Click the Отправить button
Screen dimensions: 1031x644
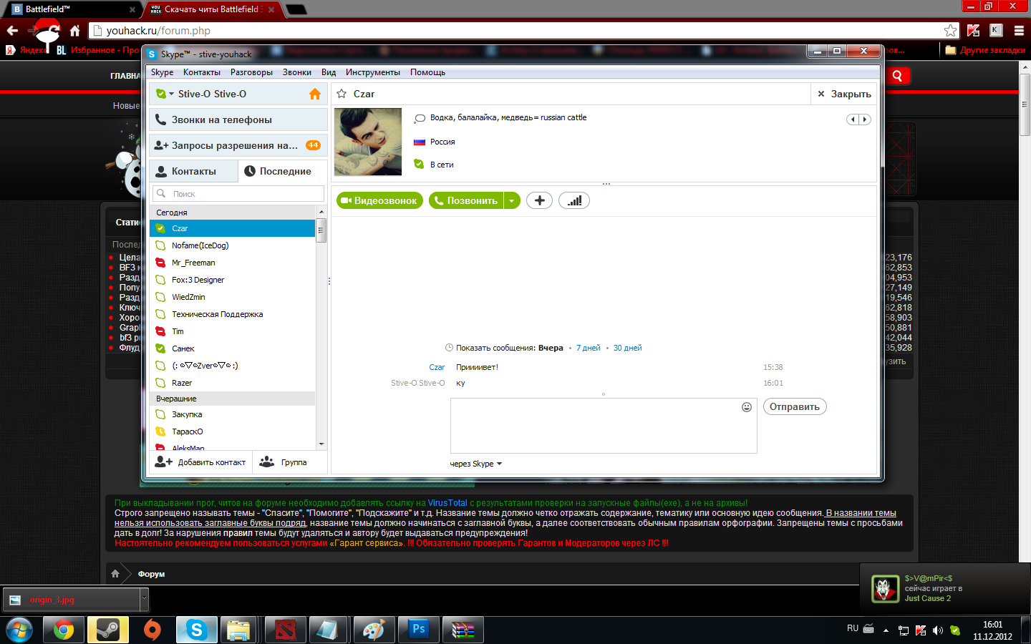[795, 406]
